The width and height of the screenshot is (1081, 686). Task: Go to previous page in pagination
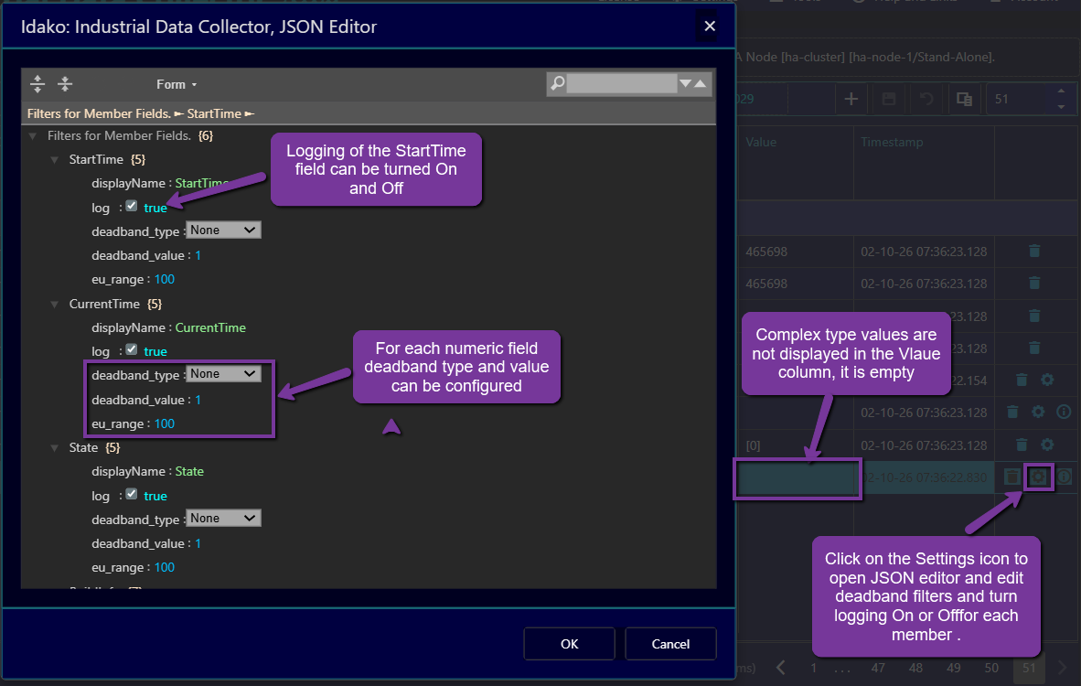tap(780, 668)
